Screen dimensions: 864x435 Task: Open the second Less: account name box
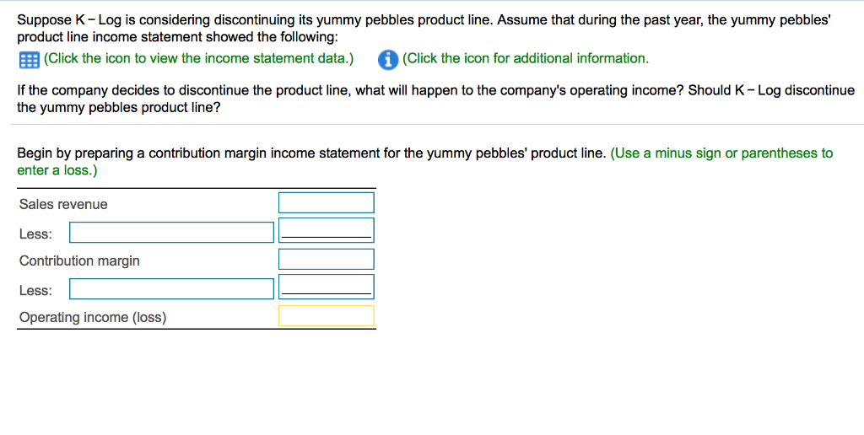pos(171,289)
